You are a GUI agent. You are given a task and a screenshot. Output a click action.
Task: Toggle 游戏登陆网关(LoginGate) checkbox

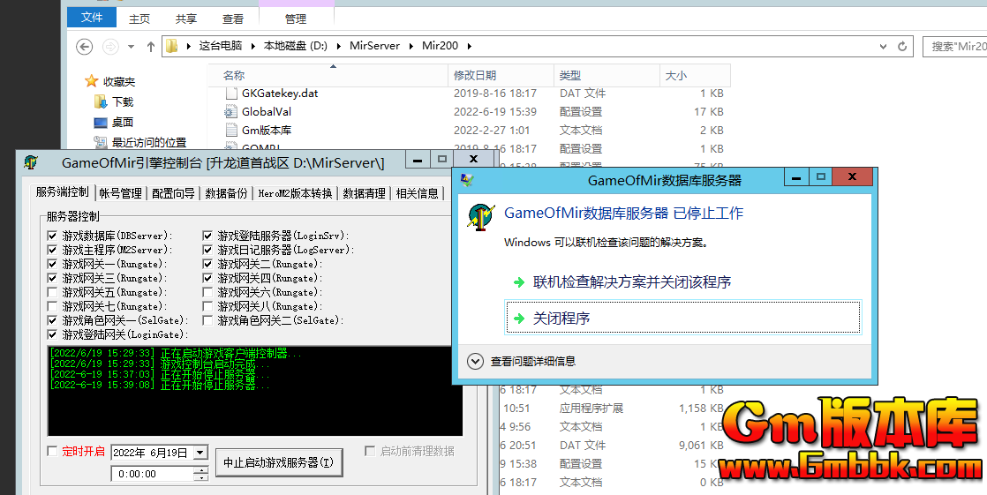pos(51,334)
